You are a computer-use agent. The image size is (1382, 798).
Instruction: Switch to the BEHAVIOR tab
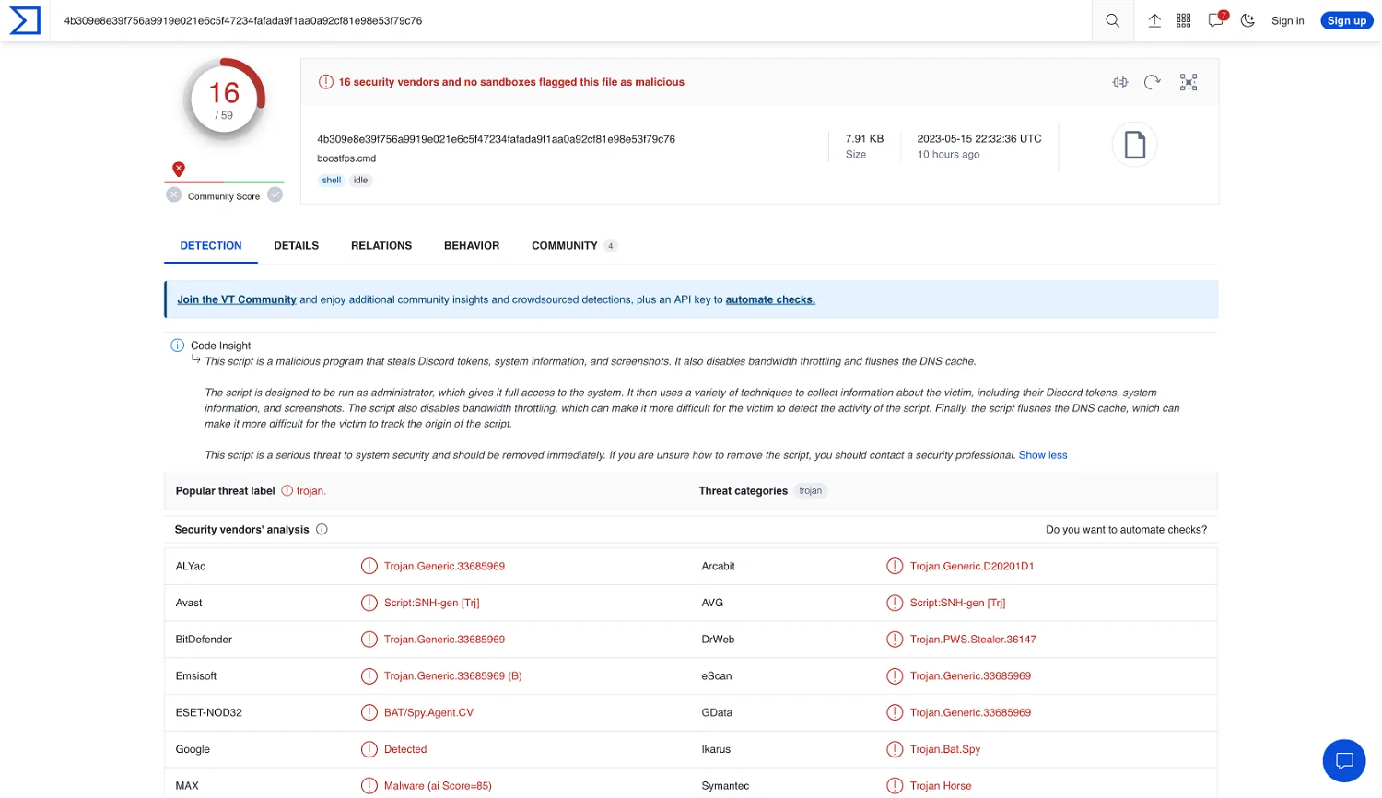[x=471, y=245]
